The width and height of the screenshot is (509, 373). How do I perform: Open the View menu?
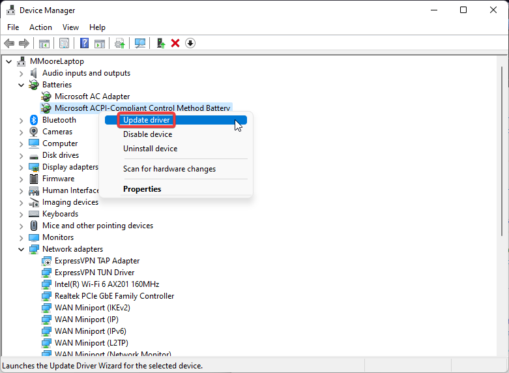[x=70, y=27]
